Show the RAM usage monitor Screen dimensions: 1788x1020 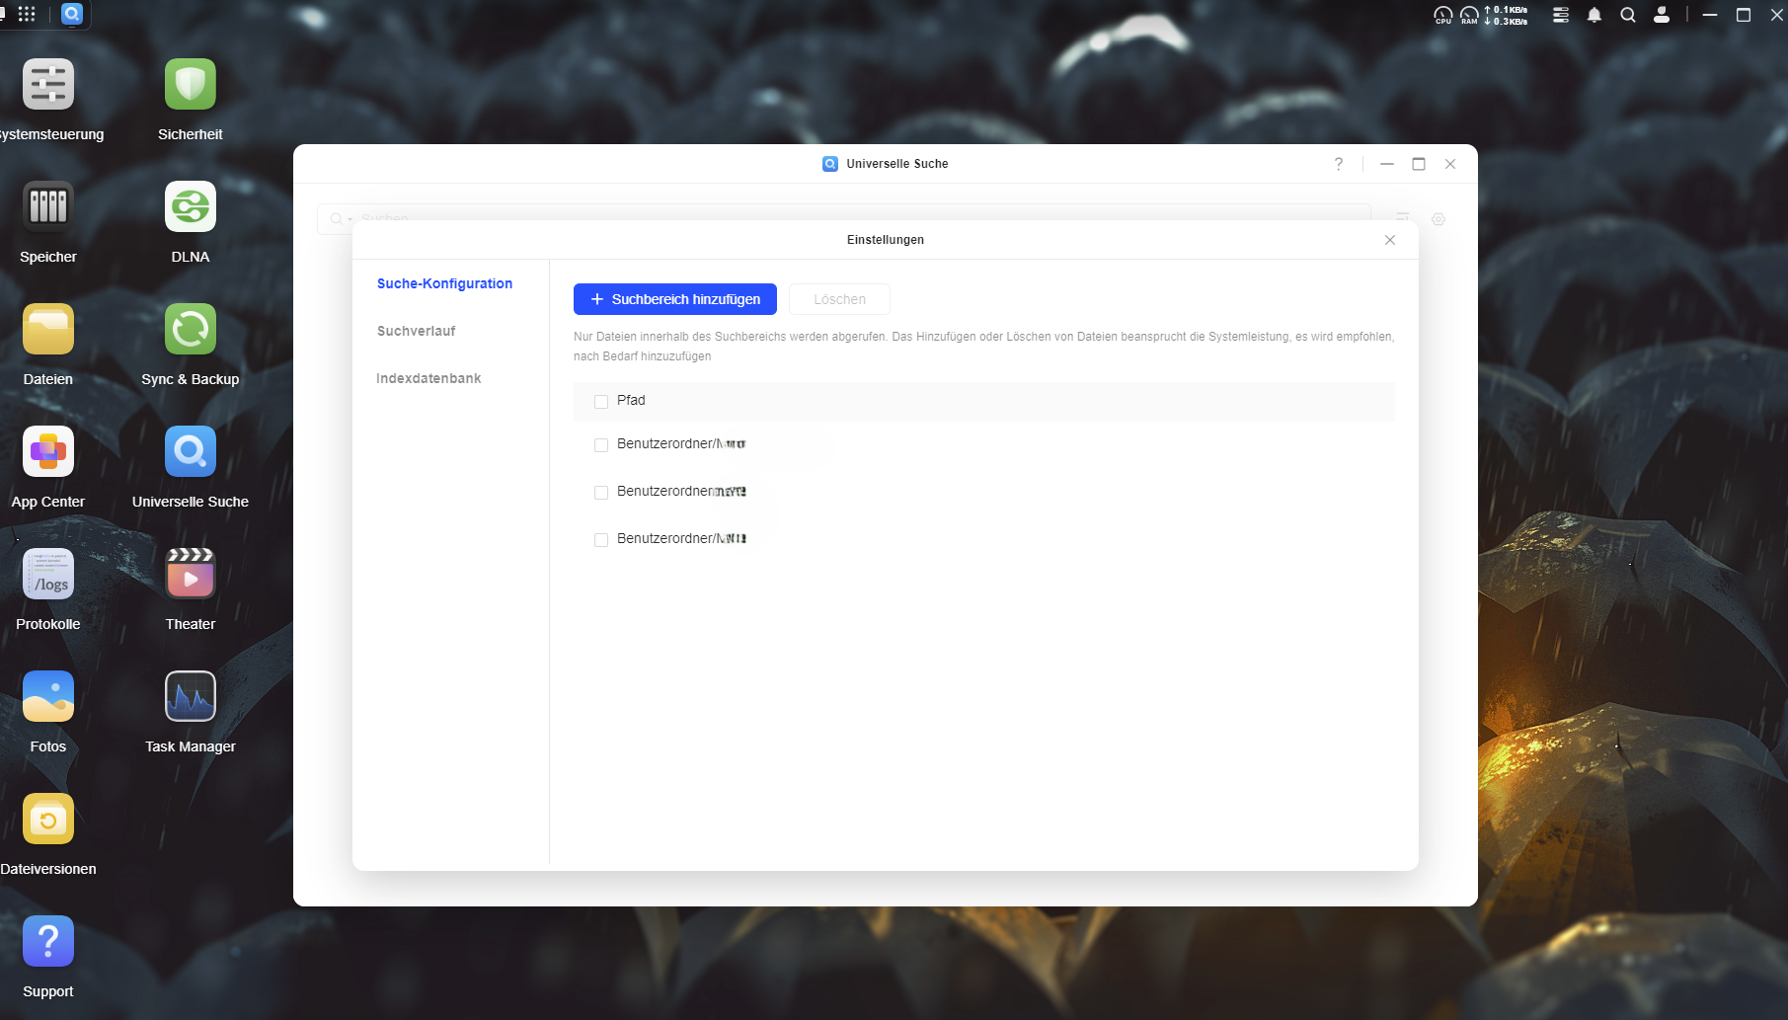point(1469,15)
